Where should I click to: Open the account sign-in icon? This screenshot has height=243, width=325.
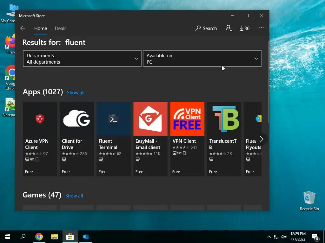pyautogui.click(x=229, y=28)
